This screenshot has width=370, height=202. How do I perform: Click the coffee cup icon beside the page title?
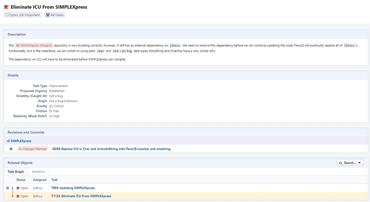click(x=6, y=7)
